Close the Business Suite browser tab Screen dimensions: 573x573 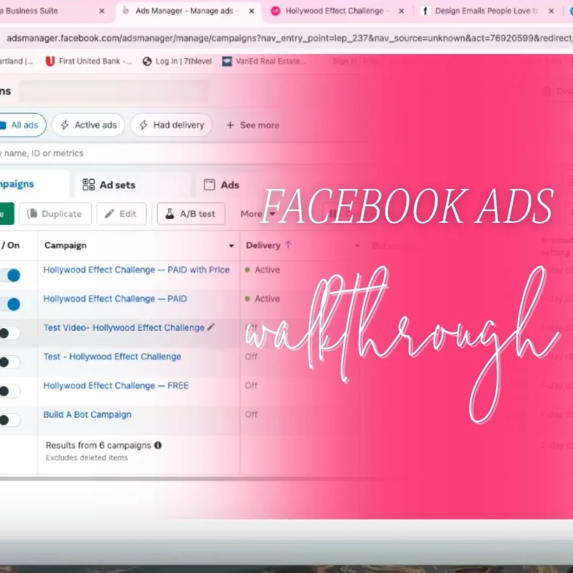tap(101, 11)
